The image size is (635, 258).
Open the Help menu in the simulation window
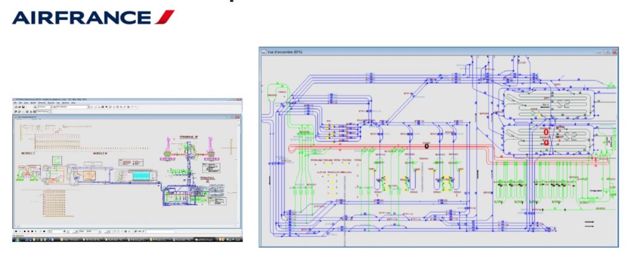point(73,103)
